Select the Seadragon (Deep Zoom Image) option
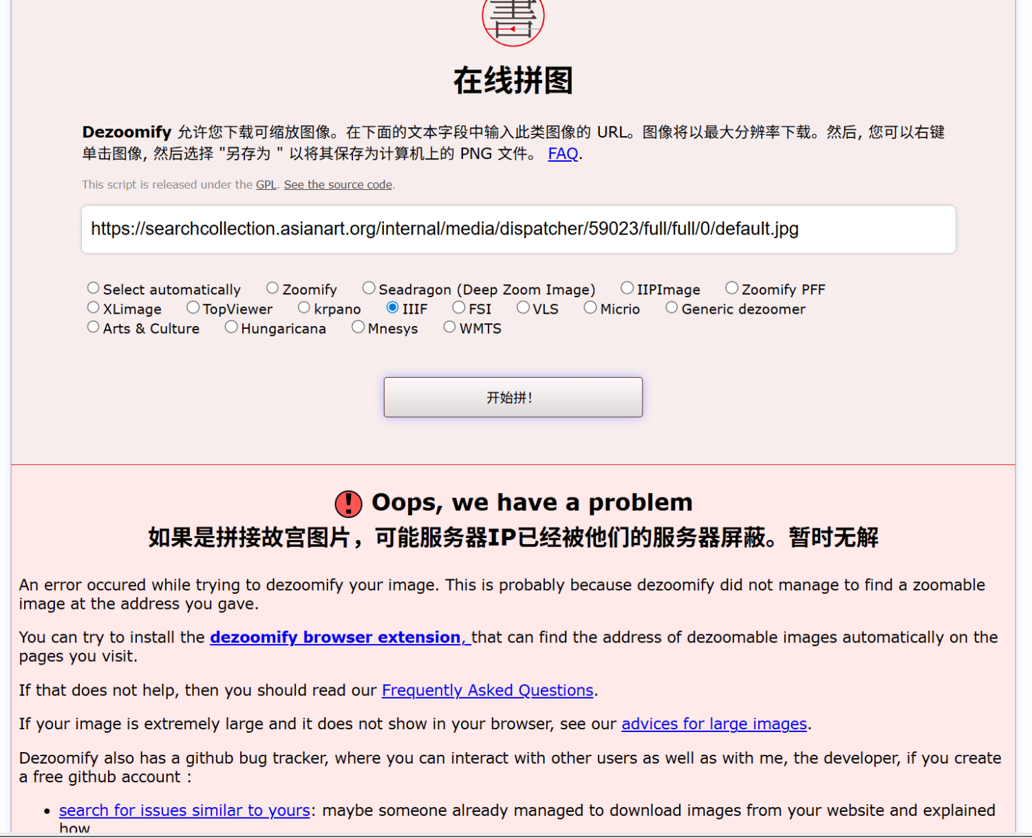This screenshot has width=1032, height=838. coord(369,287)
